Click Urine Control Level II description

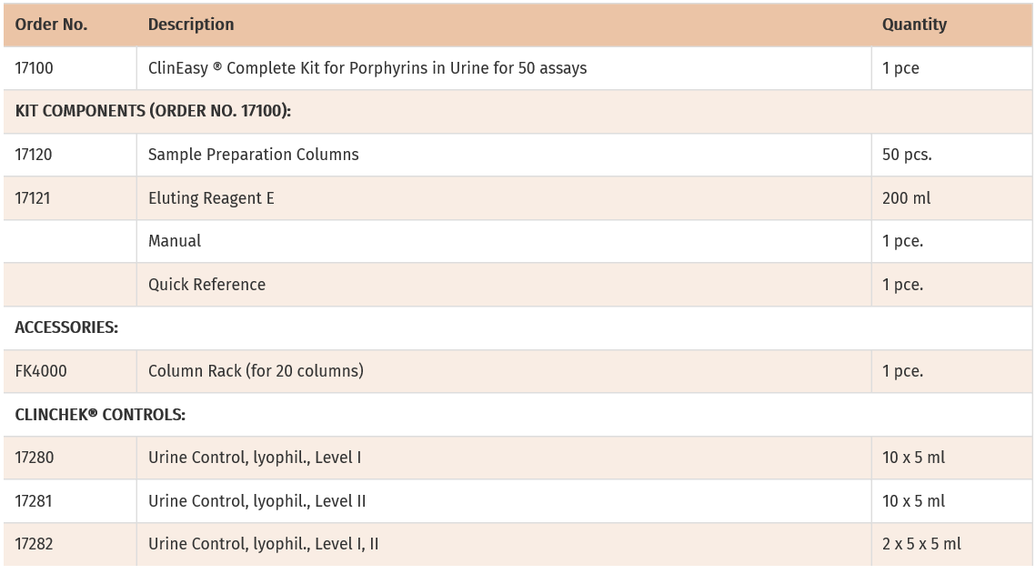click(x=257, y=501)
